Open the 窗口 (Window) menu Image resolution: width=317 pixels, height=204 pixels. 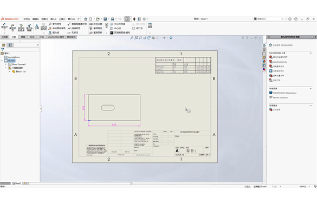[71, 19]
